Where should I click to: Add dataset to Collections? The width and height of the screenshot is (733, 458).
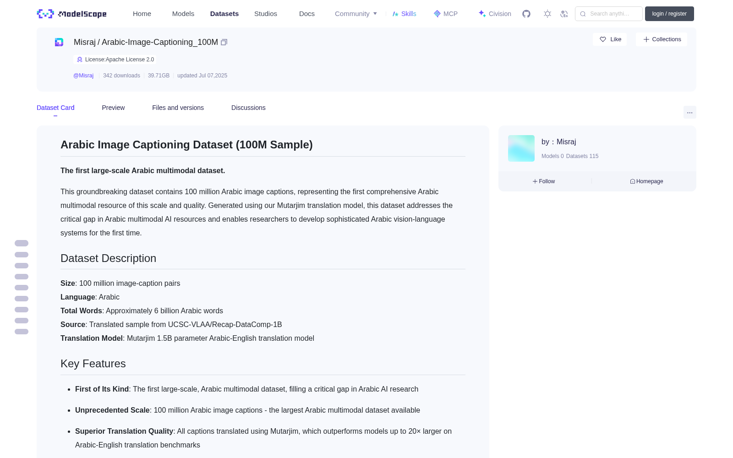[x=662, y=39]
